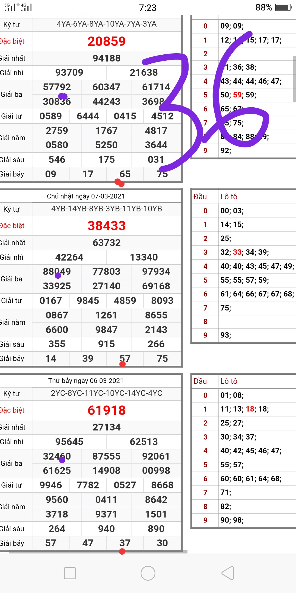Open recent apps with square button
This screenshot has height=593, width=296.
70,573
